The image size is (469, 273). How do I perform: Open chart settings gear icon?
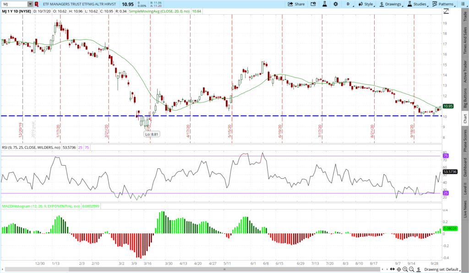(x=336, y=4)
